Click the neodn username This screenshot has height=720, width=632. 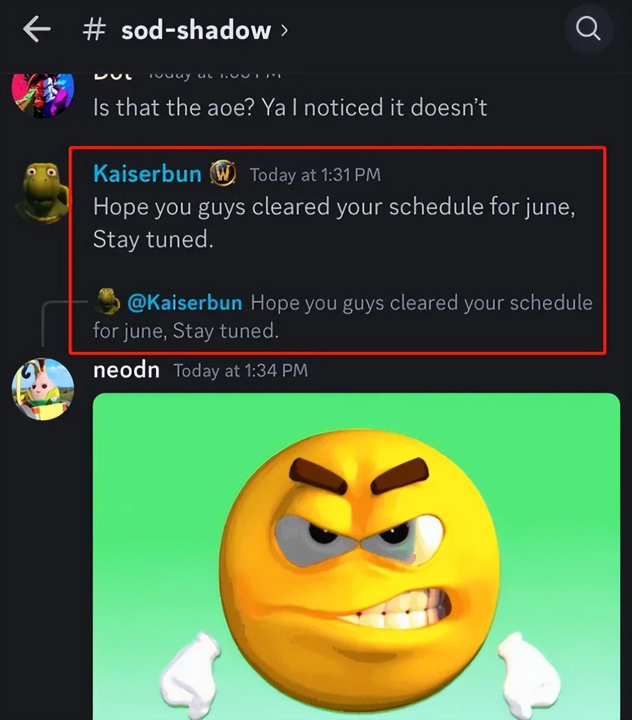[126, 370]
